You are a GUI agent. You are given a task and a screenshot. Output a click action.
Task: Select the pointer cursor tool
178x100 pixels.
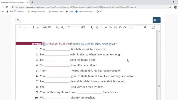92,27
